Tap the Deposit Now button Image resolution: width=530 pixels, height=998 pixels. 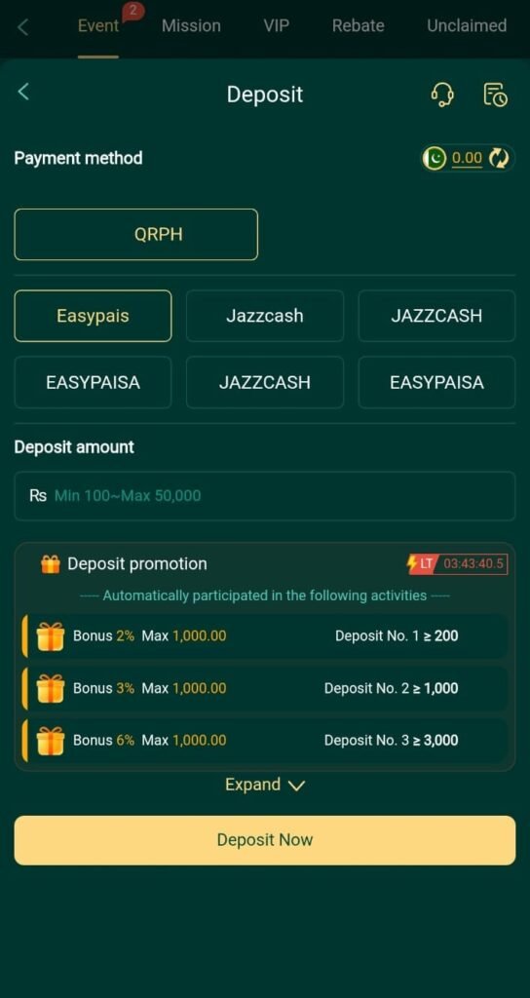265,840
